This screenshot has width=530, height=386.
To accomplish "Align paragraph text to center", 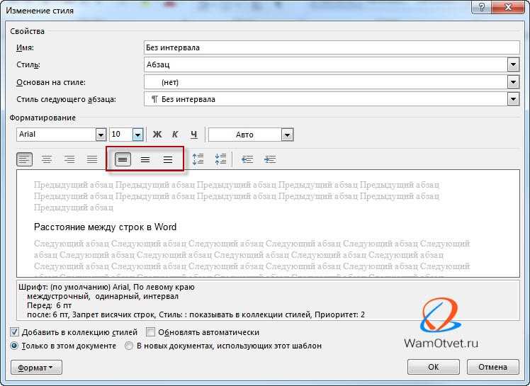I will pos(47,159).
